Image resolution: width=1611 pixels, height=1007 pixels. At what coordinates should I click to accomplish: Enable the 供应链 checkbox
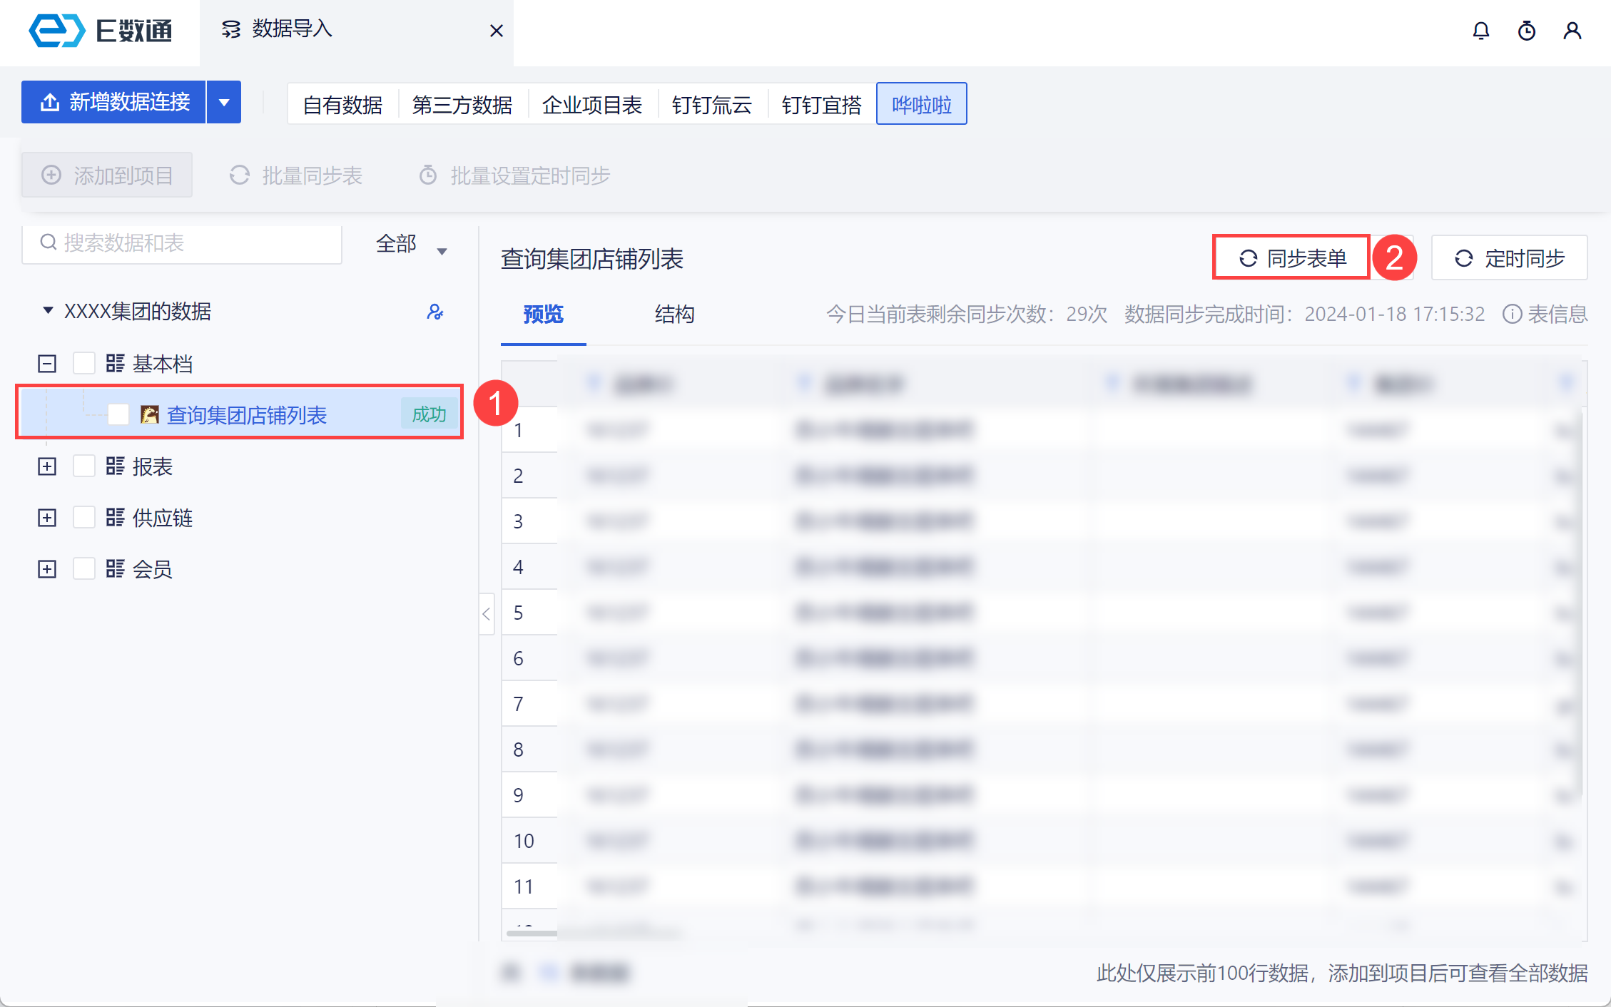[x=84, y=518]
